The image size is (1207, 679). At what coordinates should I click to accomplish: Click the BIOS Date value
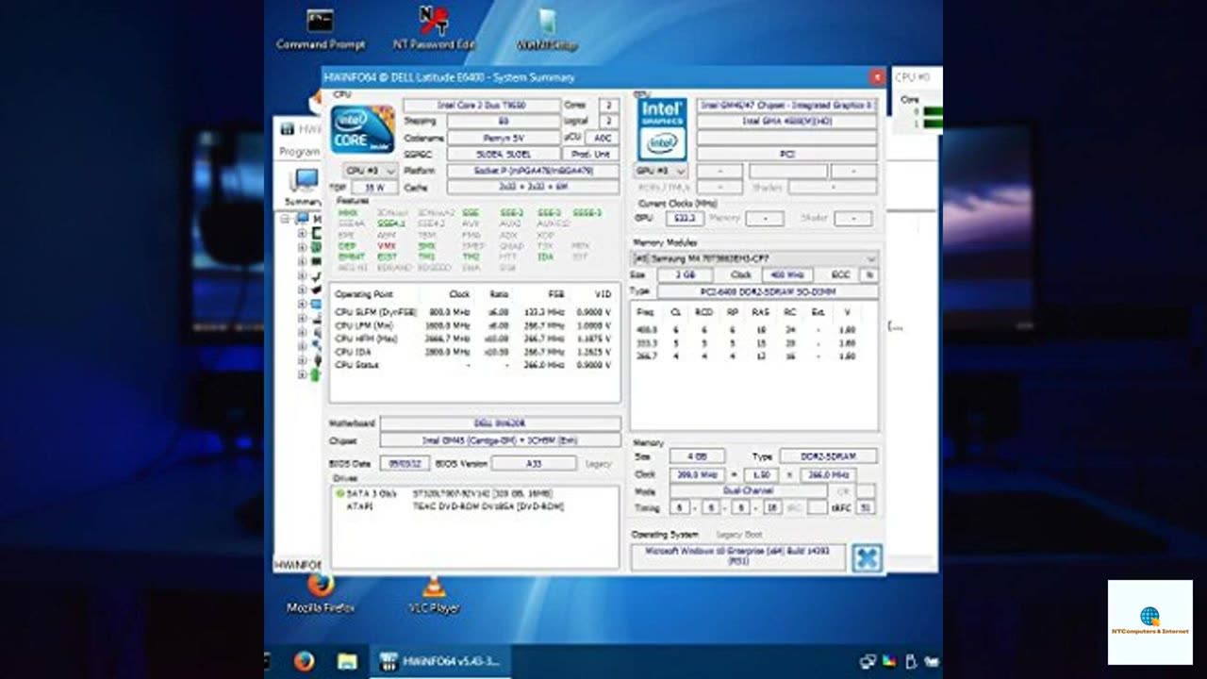[405, 463]
